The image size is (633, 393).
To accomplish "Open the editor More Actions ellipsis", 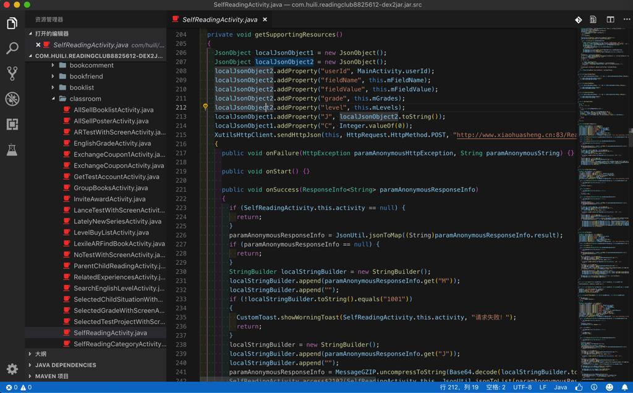I will (627, 19).
